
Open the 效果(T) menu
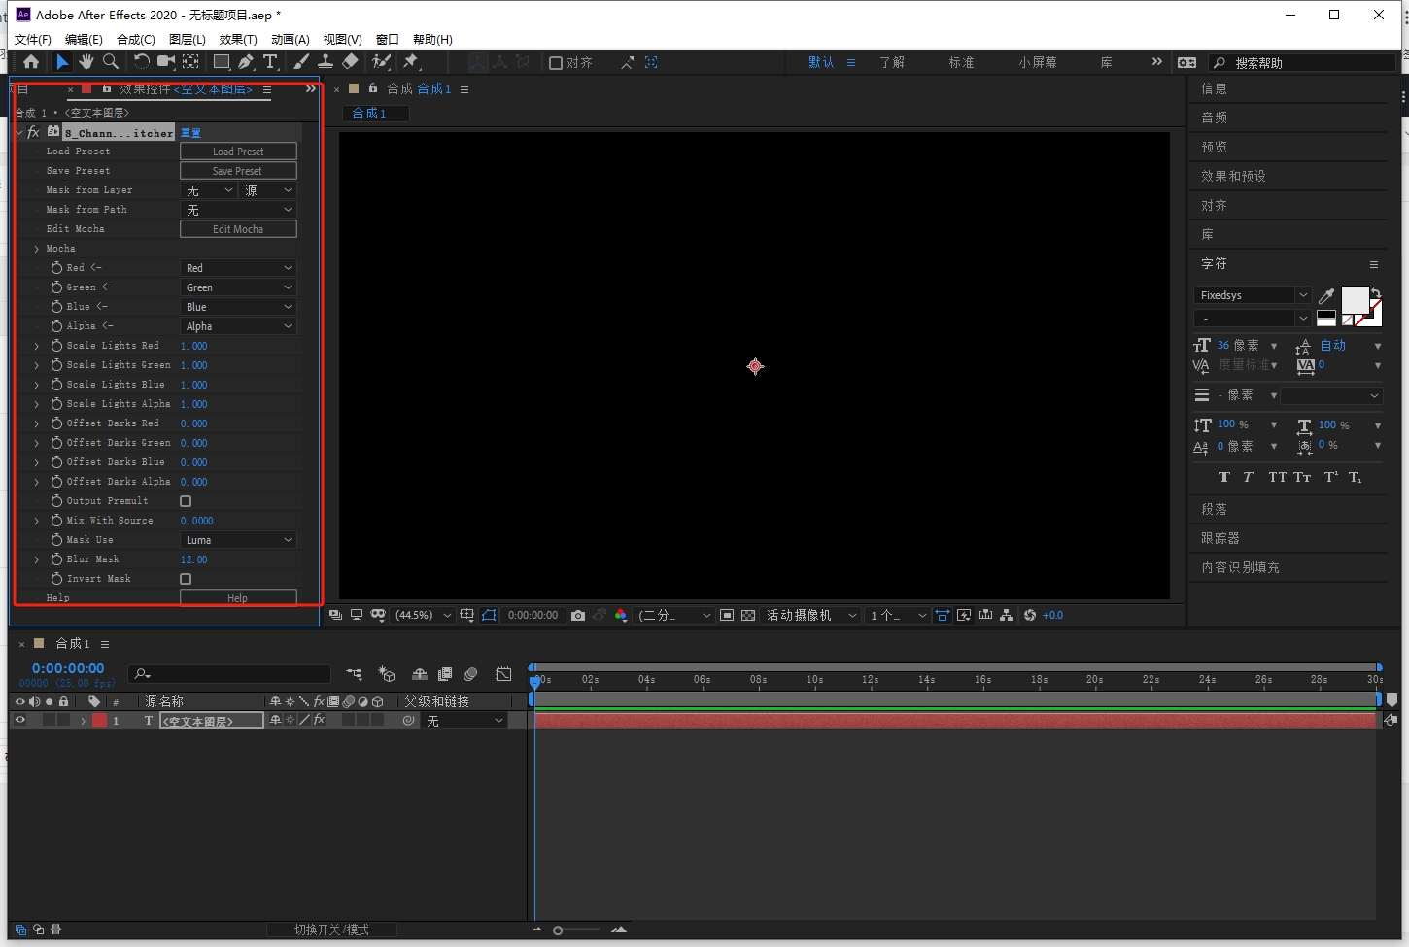tap(238, 40)
